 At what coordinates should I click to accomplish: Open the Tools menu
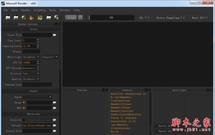click(x=52, y=10)
